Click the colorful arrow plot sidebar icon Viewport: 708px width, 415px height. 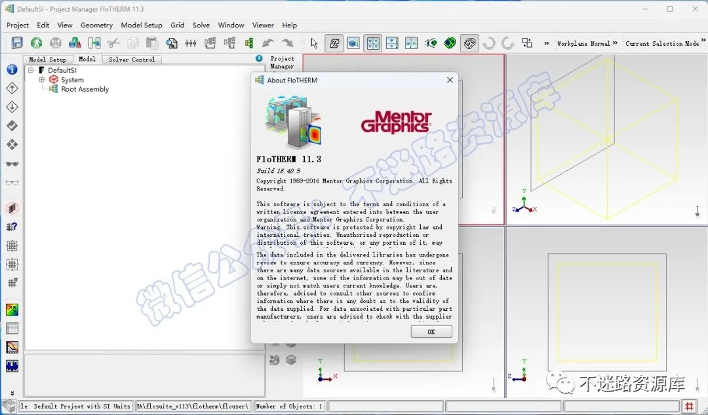point(12,310)
